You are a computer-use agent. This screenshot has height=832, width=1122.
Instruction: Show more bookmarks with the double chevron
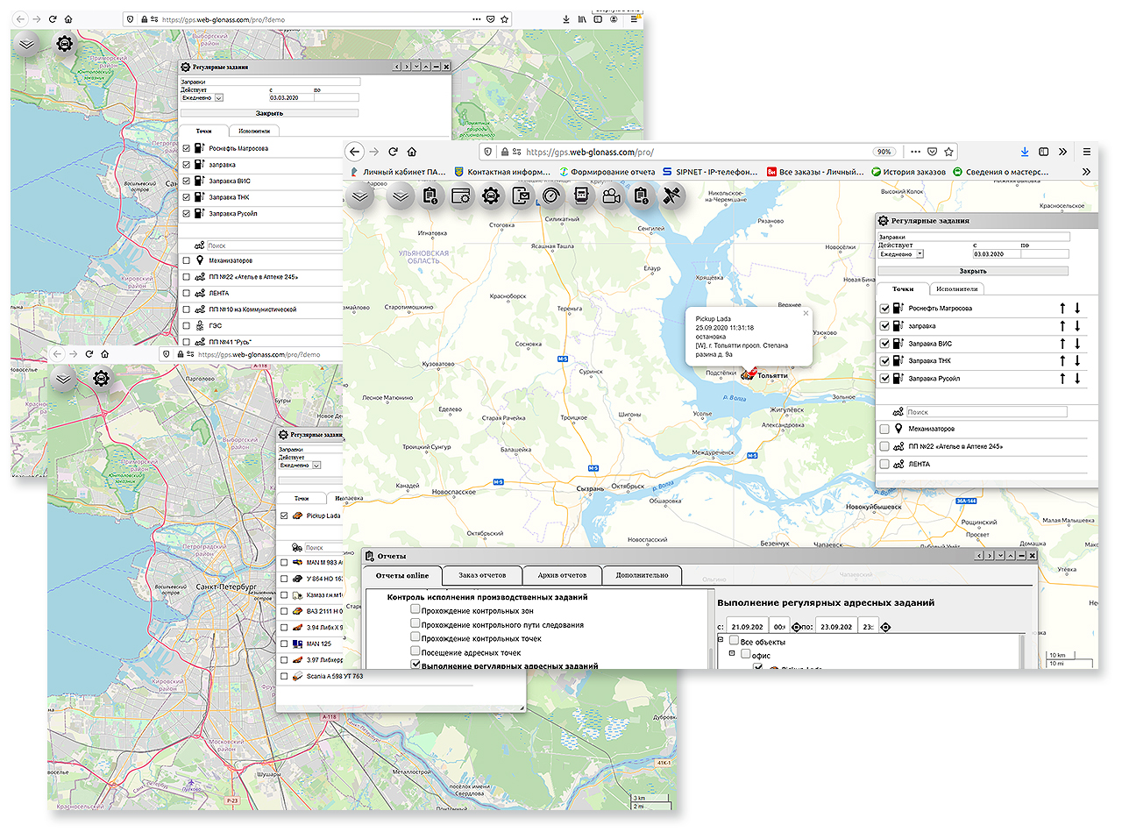[x=1087, y=172]
